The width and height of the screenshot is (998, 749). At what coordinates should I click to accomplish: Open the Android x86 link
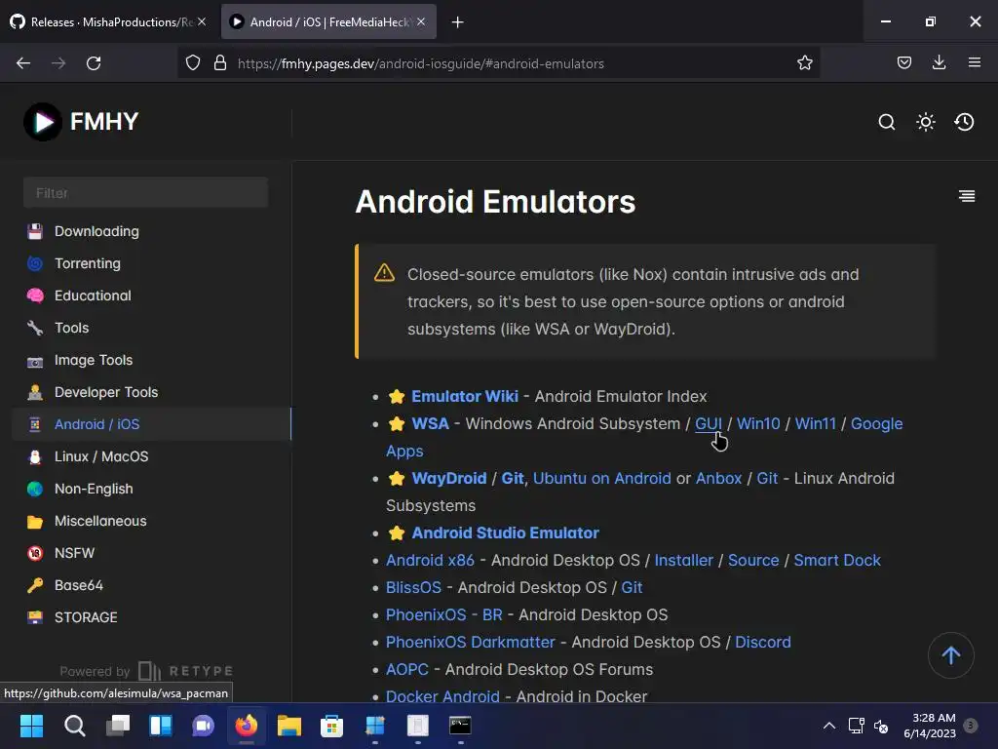pyautogui.click(x=430, y=560)
